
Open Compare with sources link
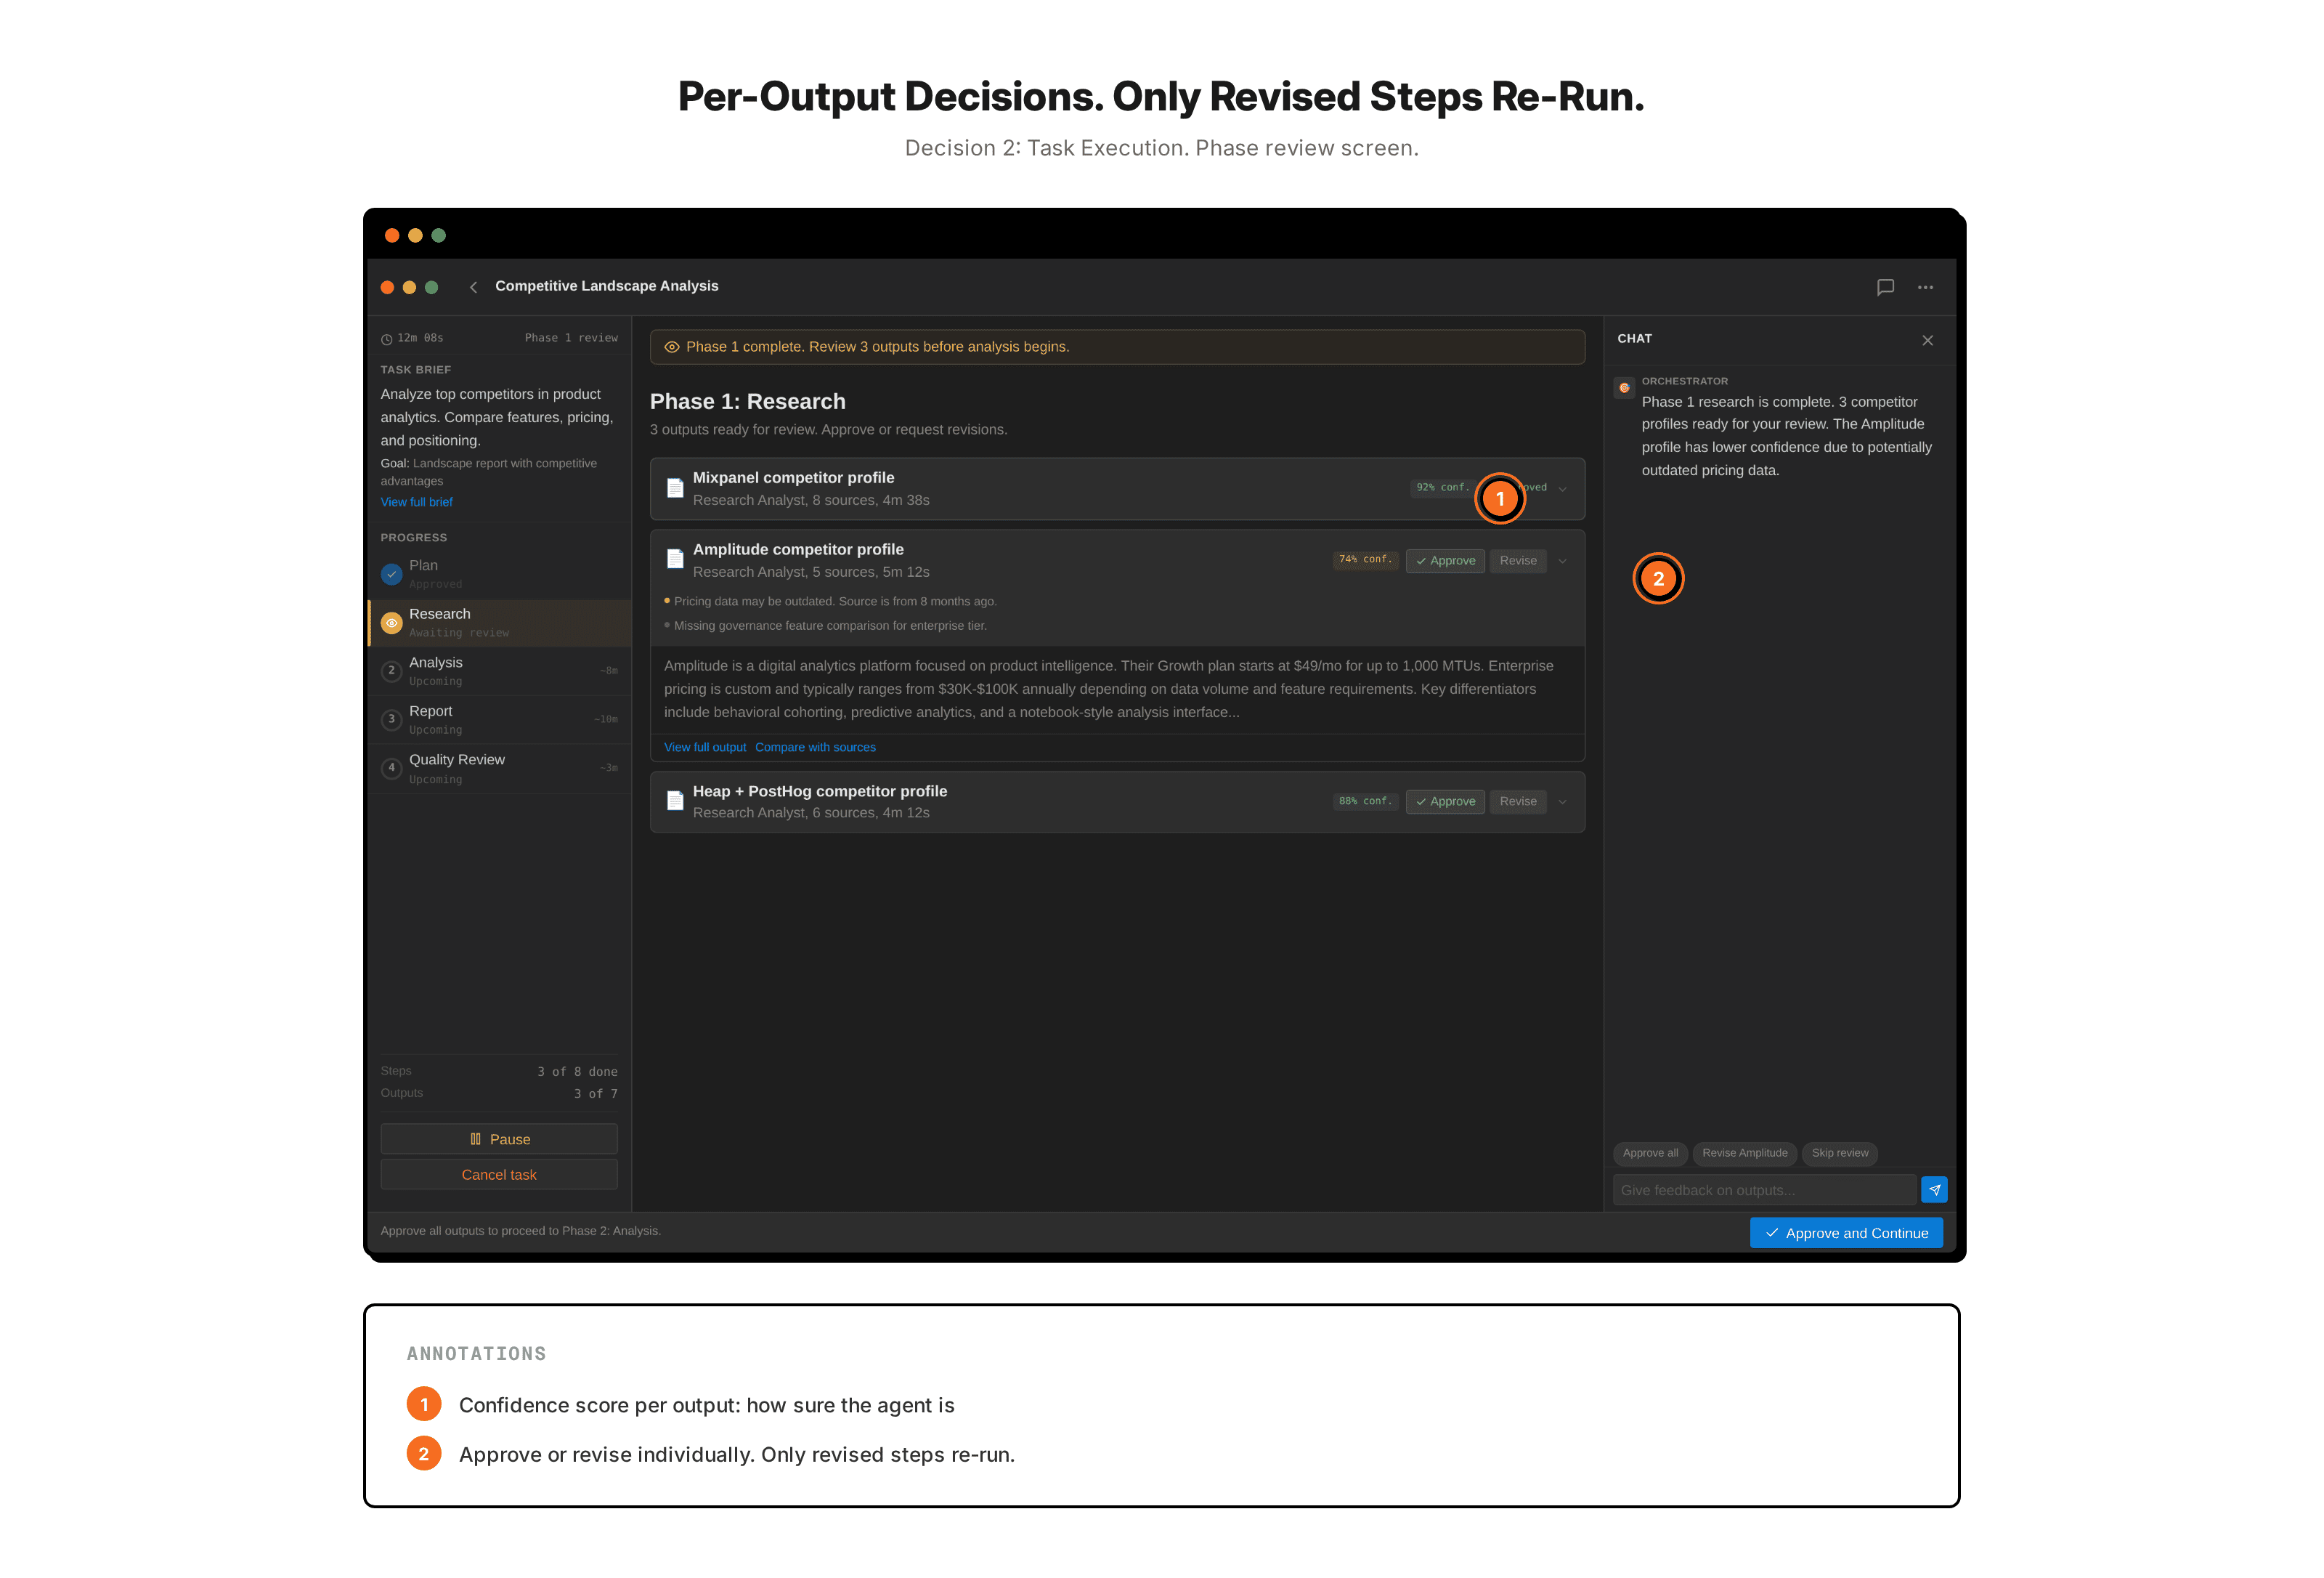click(x=815, y=748)
